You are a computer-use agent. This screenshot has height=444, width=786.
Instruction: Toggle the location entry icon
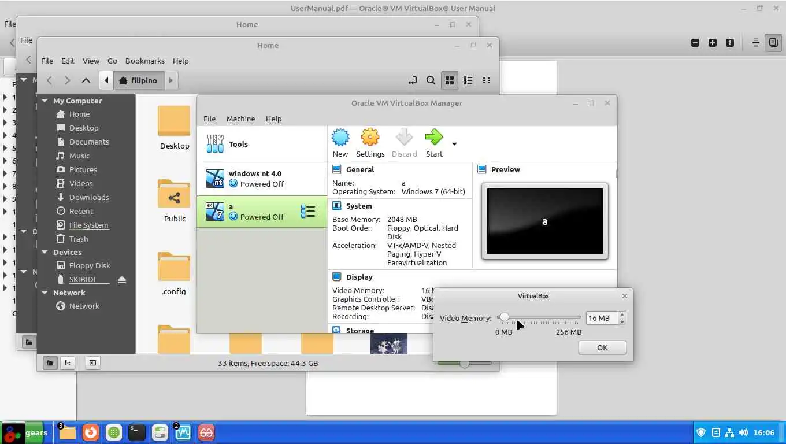(x=412, y=80)
